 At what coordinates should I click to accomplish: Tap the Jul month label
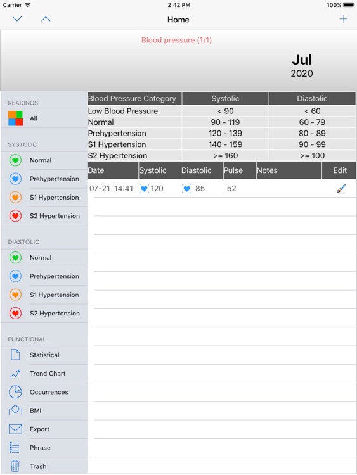point(302,60)
